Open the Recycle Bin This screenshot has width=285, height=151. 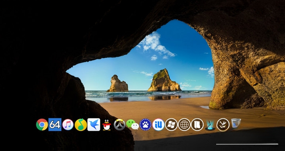(236, 124)
